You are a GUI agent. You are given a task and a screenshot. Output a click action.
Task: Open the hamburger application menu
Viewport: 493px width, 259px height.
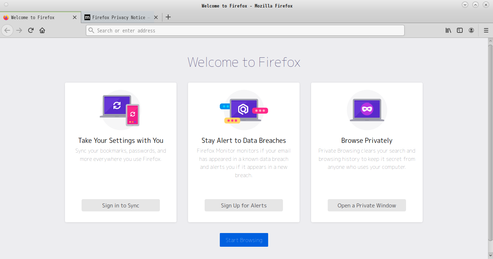click(486, 30)
